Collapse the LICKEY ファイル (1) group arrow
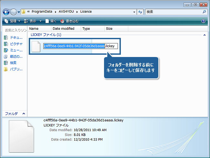Screen dimensions: 210x158 (205, 35)
